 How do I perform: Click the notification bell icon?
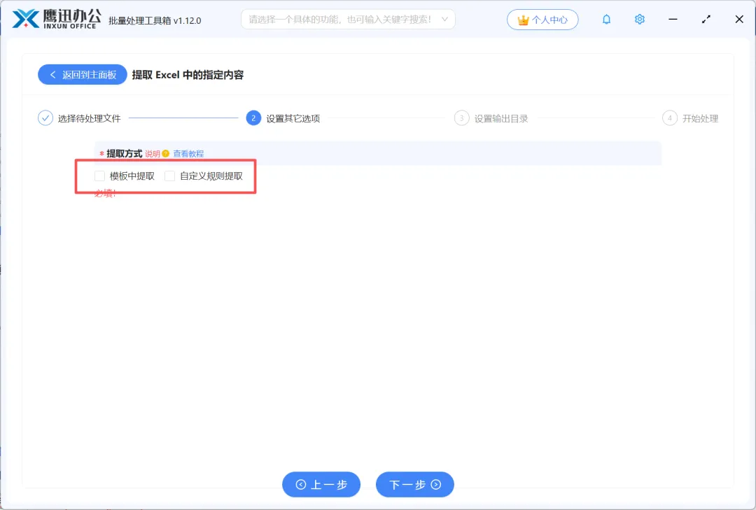pyautogui.click(x=606, y=20)
